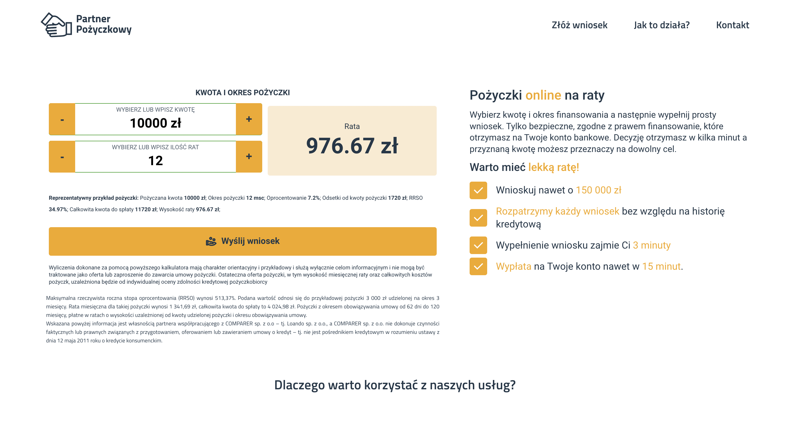Click the checkmark icon beside 3 minuty

pos(478,245)
